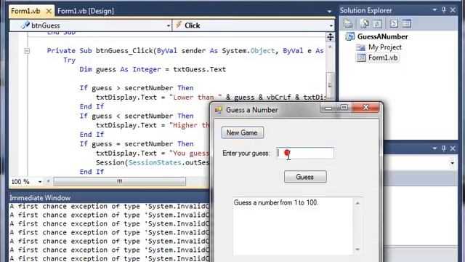Image resolution: width=465 pixels, height=262 pixels.
Task: Click Show All Files in Solution Explorer
Action: point(365,23)
